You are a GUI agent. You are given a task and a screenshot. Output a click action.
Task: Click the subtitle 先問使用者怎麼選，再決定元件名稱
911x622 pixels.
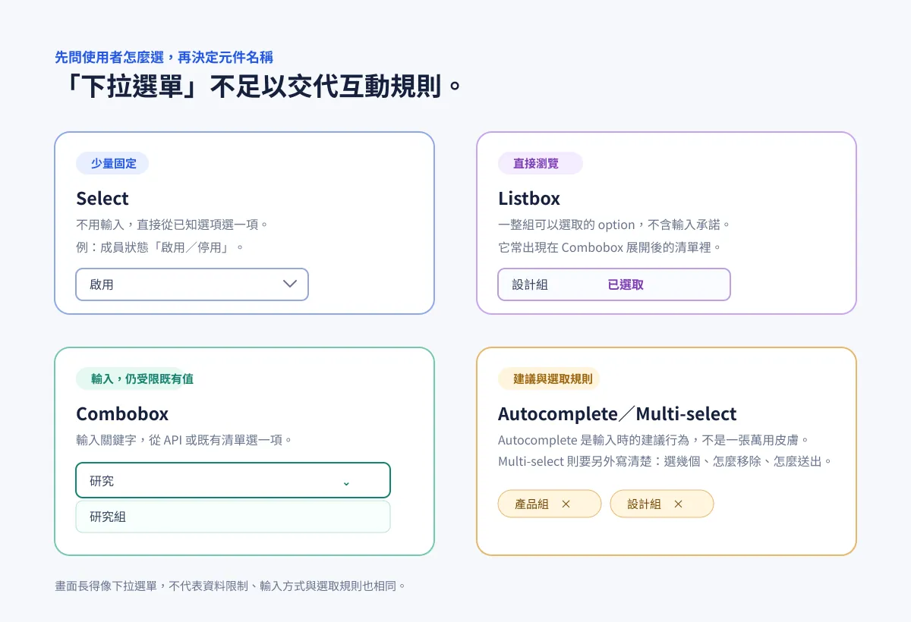point(164,57)
